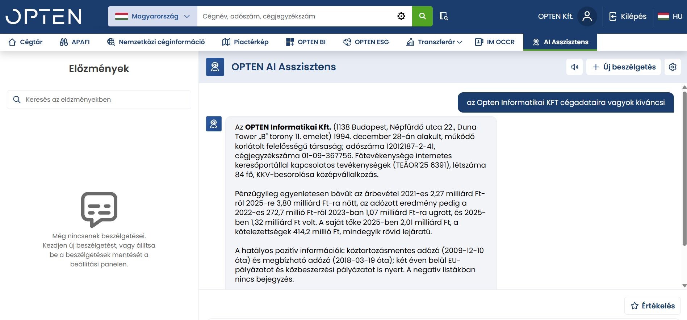Click the Értékelés rating button
This screenshot has height=320, width=687.
(653, 306)
